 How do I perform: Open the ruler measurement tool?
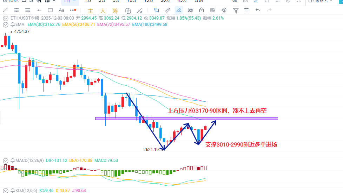pos(167,10)
